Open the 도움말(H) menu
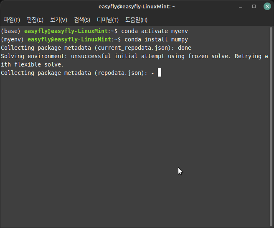274x228 pixels. pyautogui.click(x=136, y=20)
